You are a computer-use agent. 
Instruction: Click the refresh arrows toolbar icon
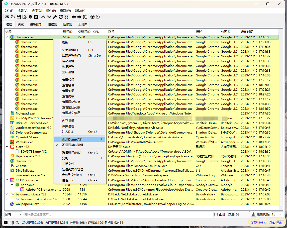[x=61, y=17]
